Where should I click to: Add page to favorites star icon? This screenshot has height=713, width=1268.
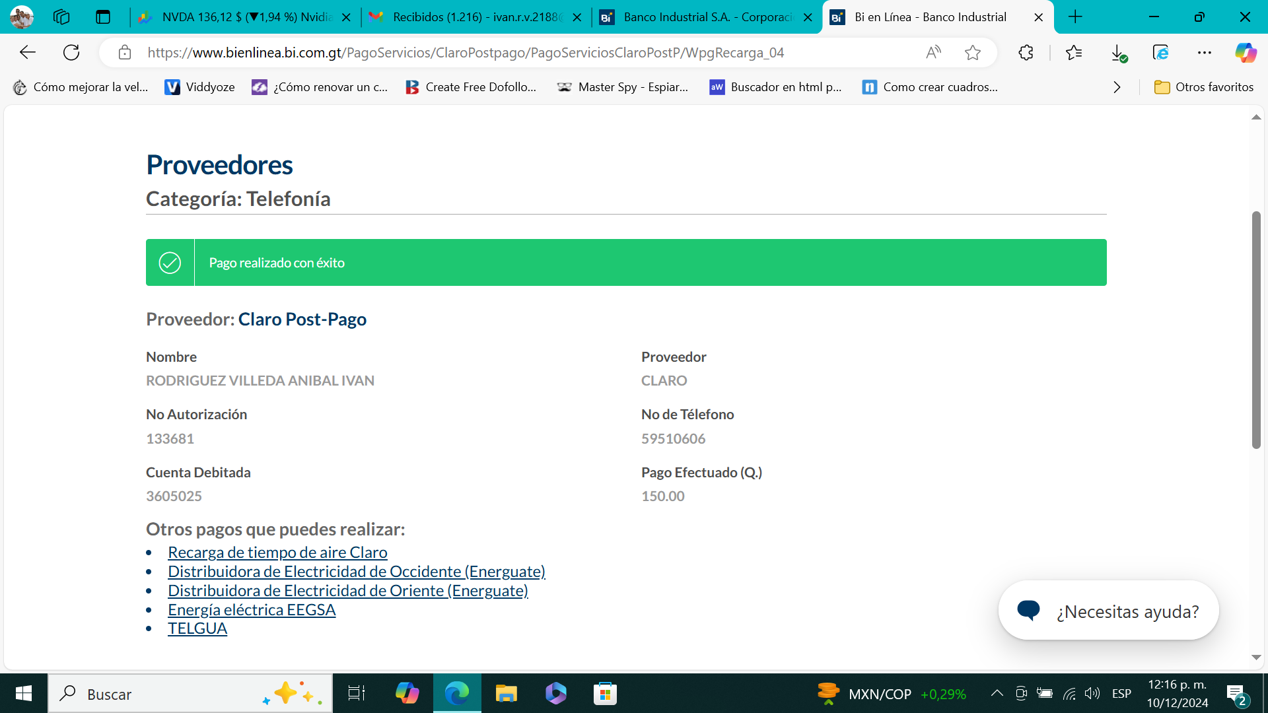coord(972,53)
